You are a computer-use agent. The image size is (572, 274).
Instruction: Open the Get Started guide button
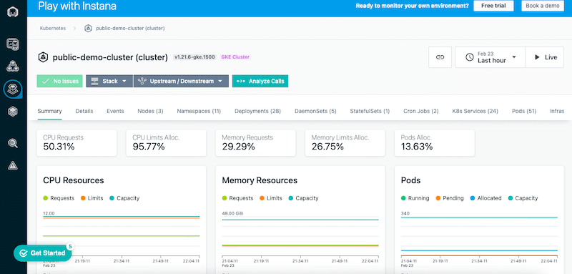click(42, 253)
